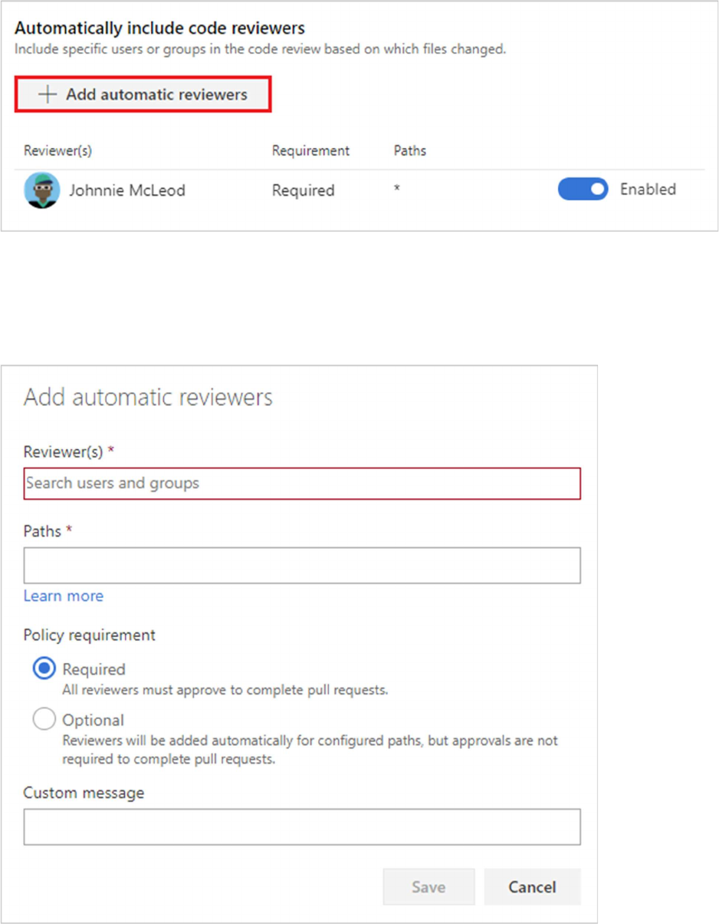Disable the Enabled toggle for Johnnie McLeod
This screenshot has width=719, height=924.
pos(583,190)
